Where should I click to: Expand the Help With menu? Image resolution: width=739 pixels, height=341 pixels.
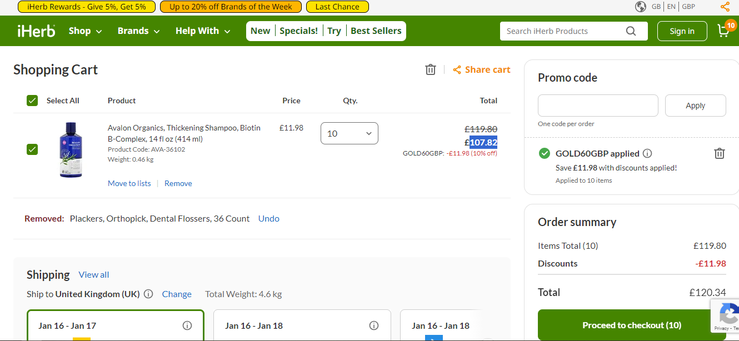coord(203,31)
